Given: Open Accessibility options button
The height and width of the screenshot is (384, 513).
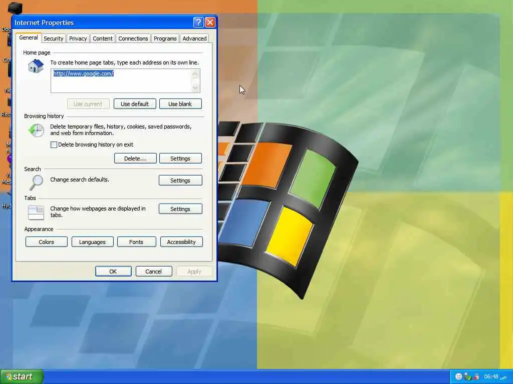Looking at the screenshot, I should click(x=181, y=242).
